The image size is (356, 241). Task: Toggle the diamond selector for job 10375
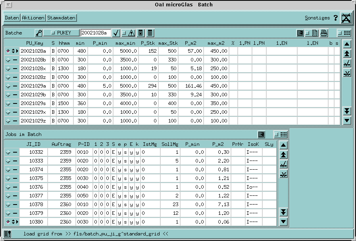tap(8, 178)
